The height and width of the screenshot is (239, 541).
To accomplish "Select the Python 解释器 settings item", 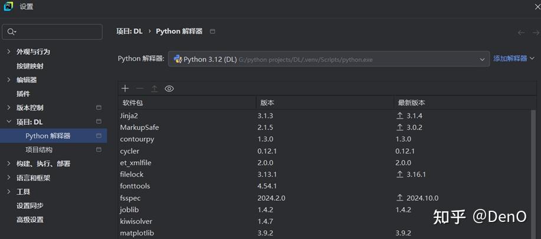I will point(54,135).
